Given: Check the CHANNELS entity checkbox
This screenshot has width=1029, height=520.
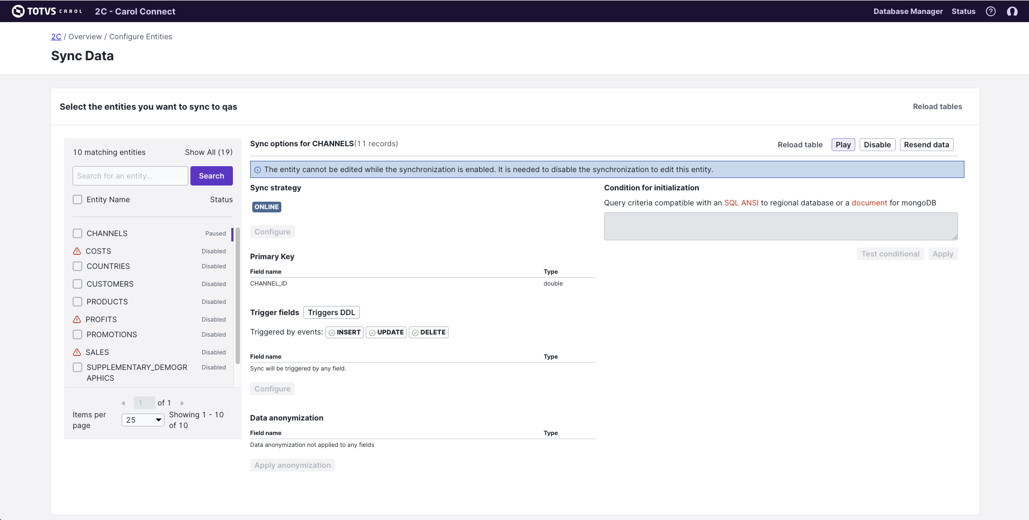Looking at the screenshot, I should pos(77,233).
